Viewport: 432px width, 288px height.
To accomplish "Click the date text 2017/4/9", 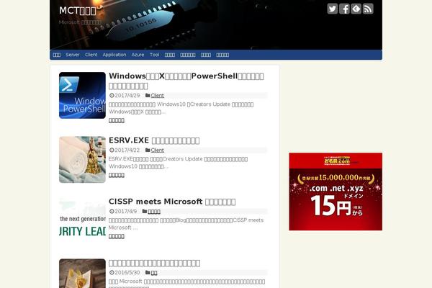I will click(x=125, y=212).
